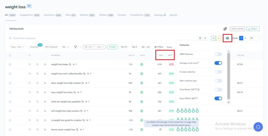This screenshot has height=136, width=268.
Task: Enable Total Match column toggle
Action: click(x=218, y=90)
